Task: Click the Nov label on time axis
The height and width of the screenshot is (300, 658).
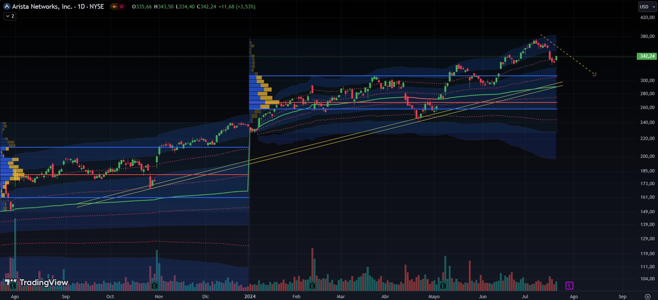Action: point(159,296)
